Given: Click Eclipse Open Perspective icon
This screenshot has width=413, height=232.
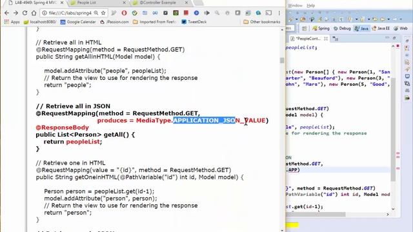Looking at the screenshot, I should [304, 28].
